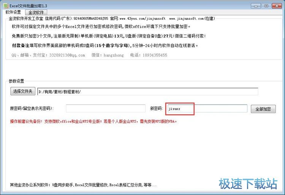Click the app icon in the title bar
Image resolution: width=285 pixels, height=195 pixels.
click(x=6, y=6)
